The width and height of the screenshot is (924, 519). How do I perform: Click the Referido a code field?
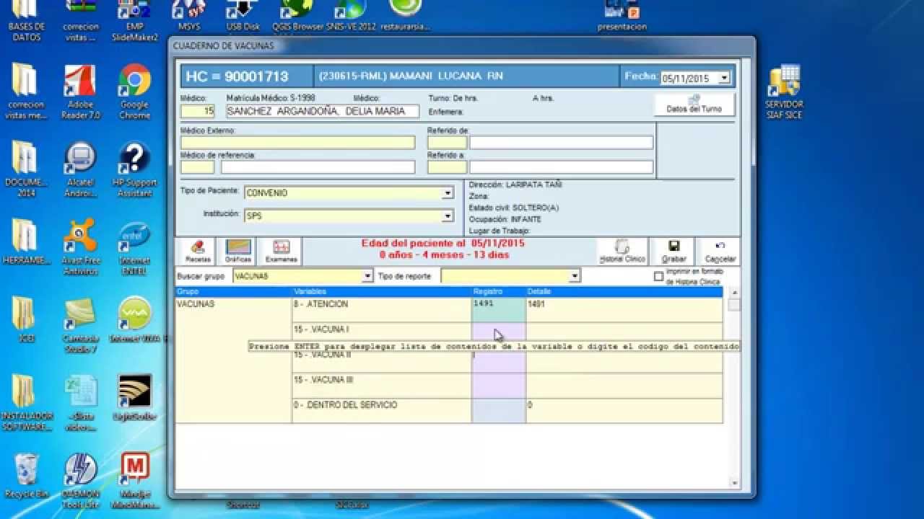pos(448,167)
